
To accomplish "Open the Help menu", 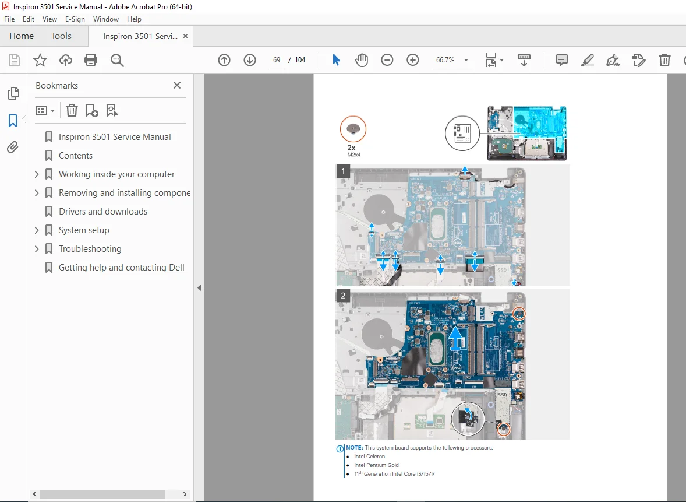I will (x=134, y=19).
